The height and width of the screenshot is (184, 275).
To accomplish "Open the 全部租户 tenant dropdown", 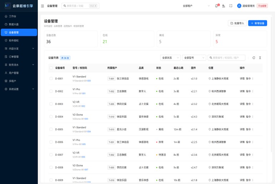I will (196, 6).
